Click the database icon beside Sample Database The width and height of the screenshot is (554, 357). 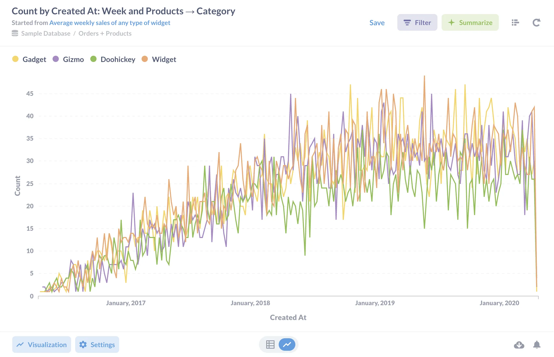pyautogui.click(x=15, y=33)
